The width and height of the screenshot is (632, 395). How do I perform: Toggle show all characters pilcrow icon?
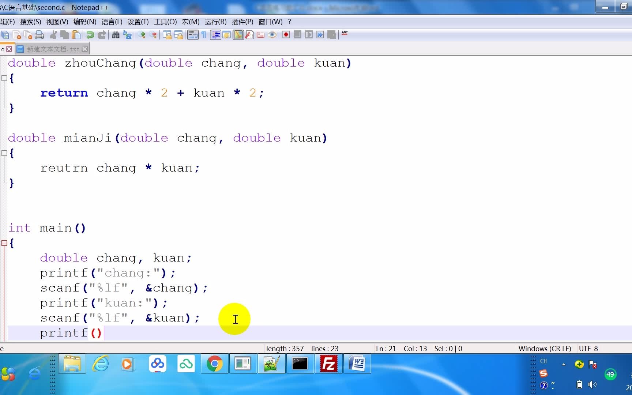coord(204,35)
